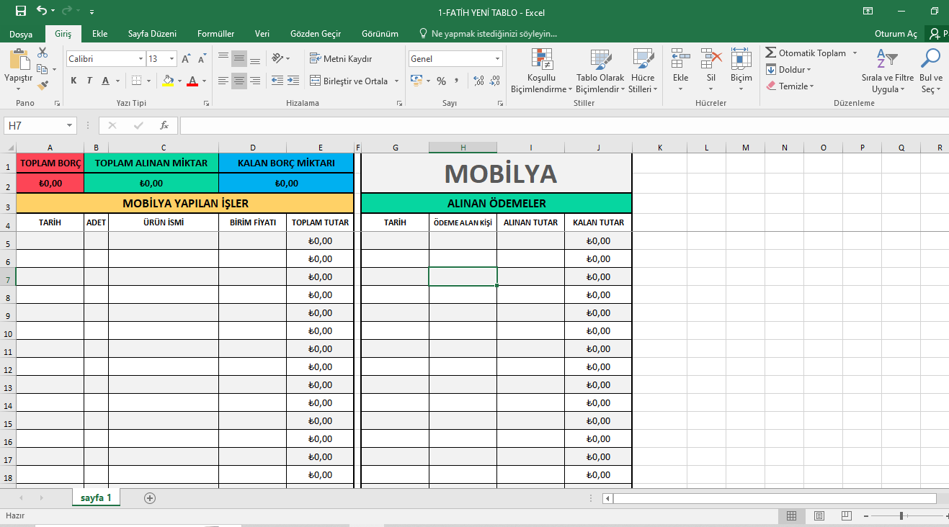Select the sayfa 1 sheet tab
Image resolution: width=949 pixels, height=527 pixels.
tap(96, 497)
